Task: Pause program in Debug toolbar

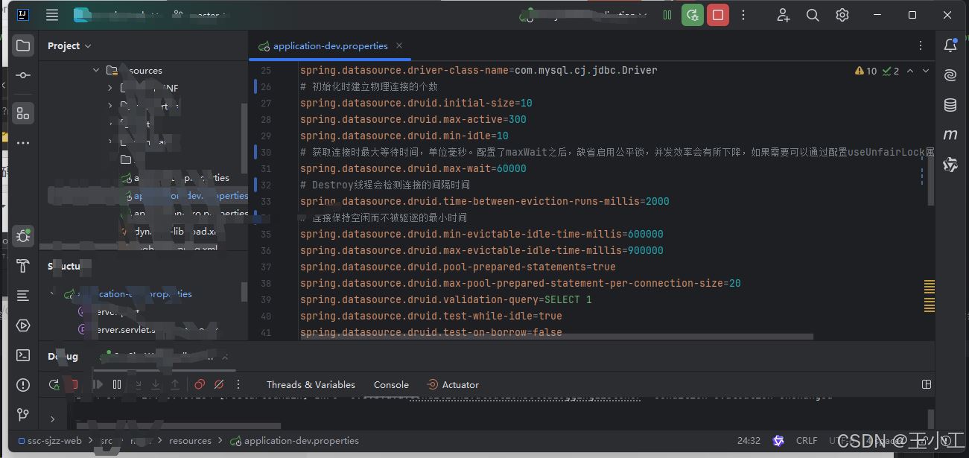Action: click(117, 385)
